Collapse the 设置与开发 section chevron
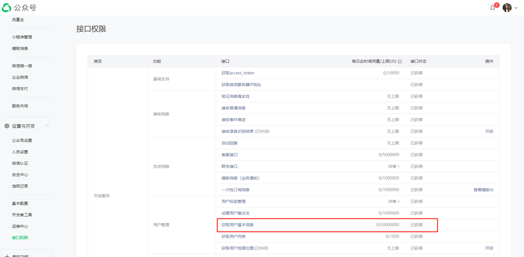Viewport: 524px width, 257px height. pyautogui.click(x=48, y=126)
